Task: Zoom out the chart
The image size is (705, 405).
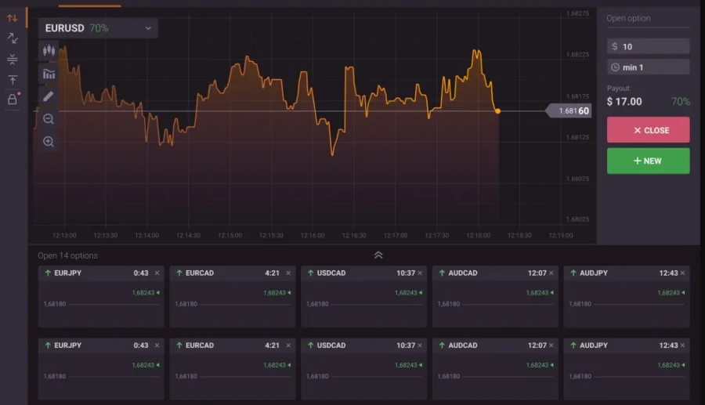Action: (x=49, y=119)
